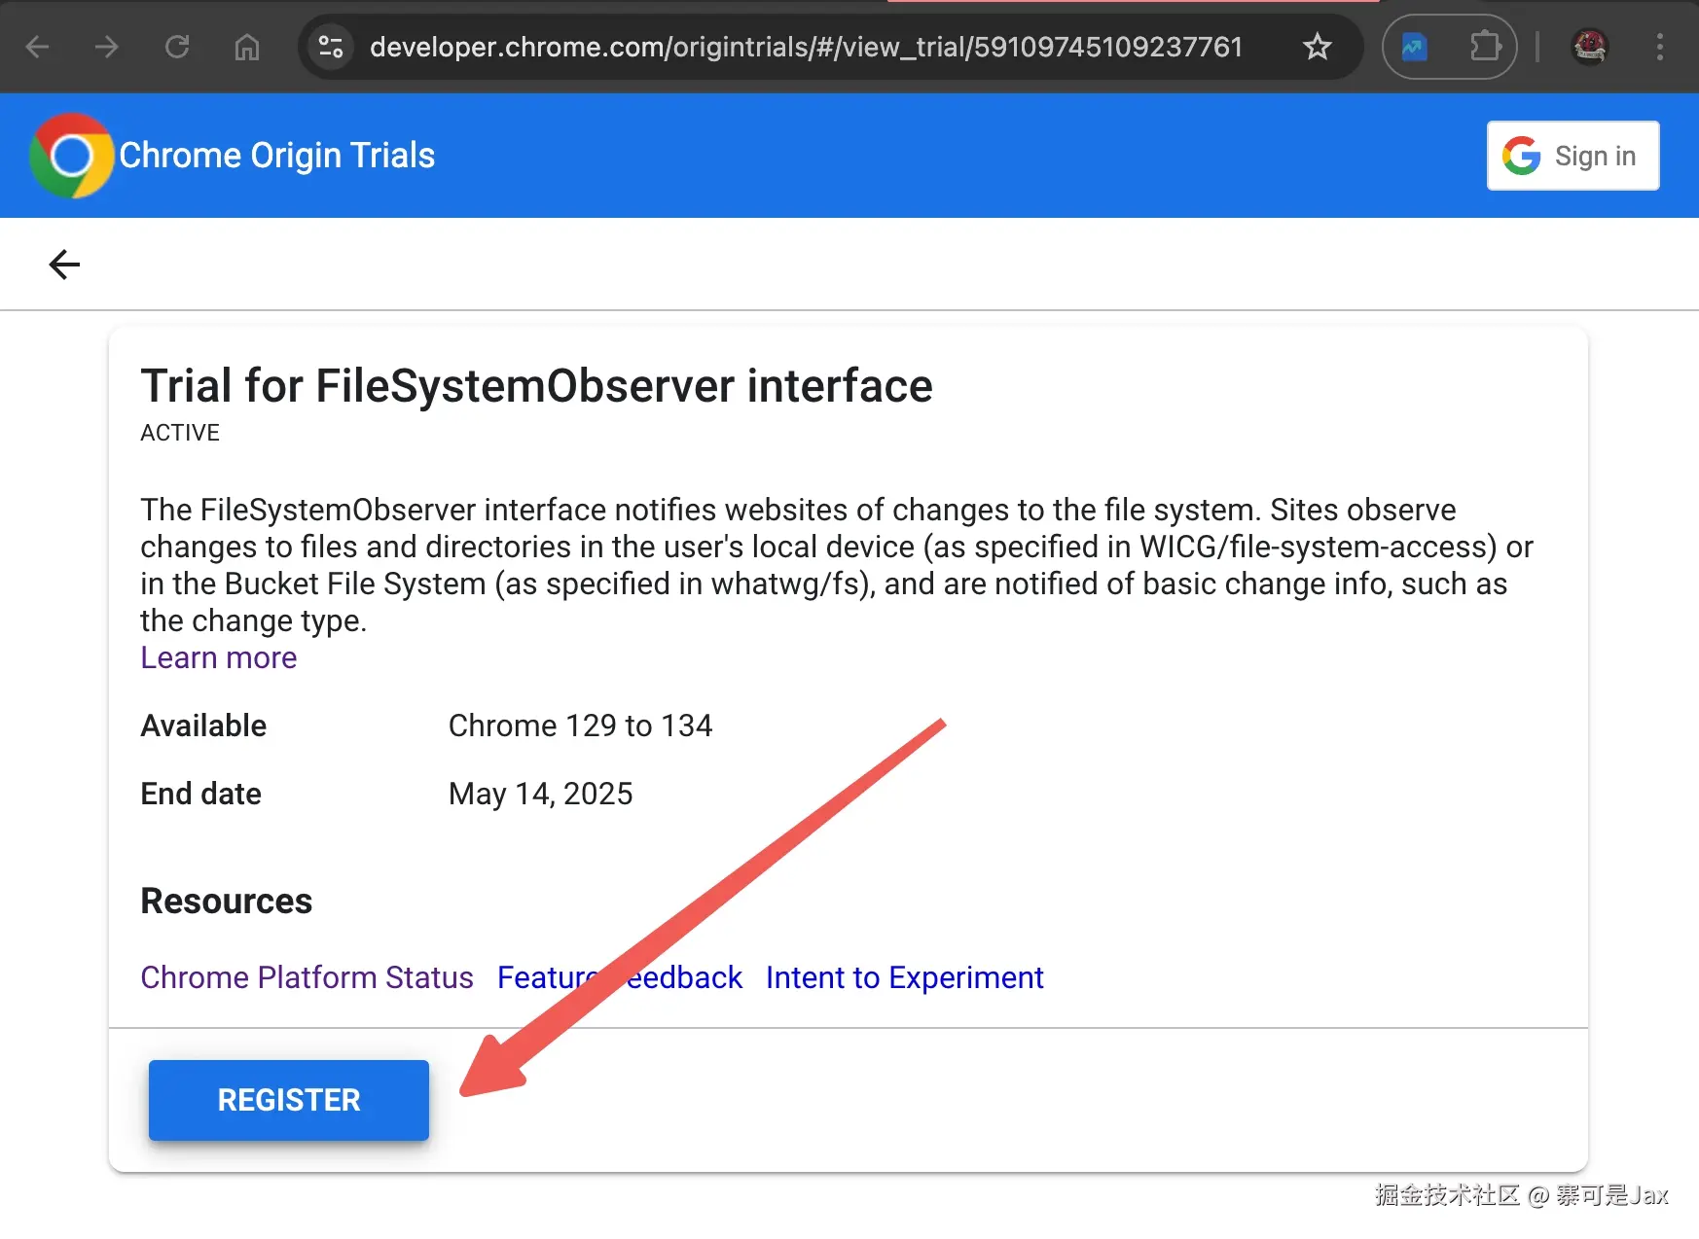Open the Chrome profile avatar
This screenshot has height=1239, width=1699.
(1590, 47)
